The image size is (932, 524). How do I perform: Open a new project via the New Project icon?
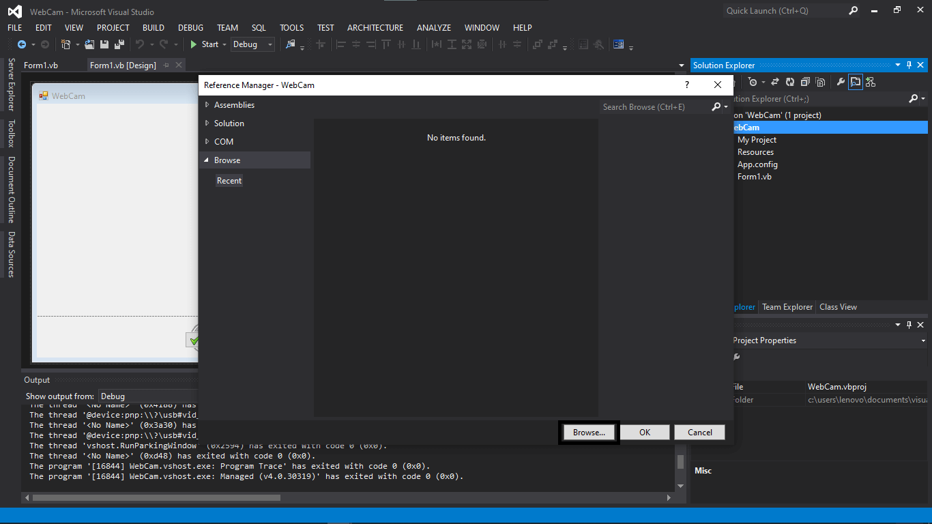click(65, 44)
